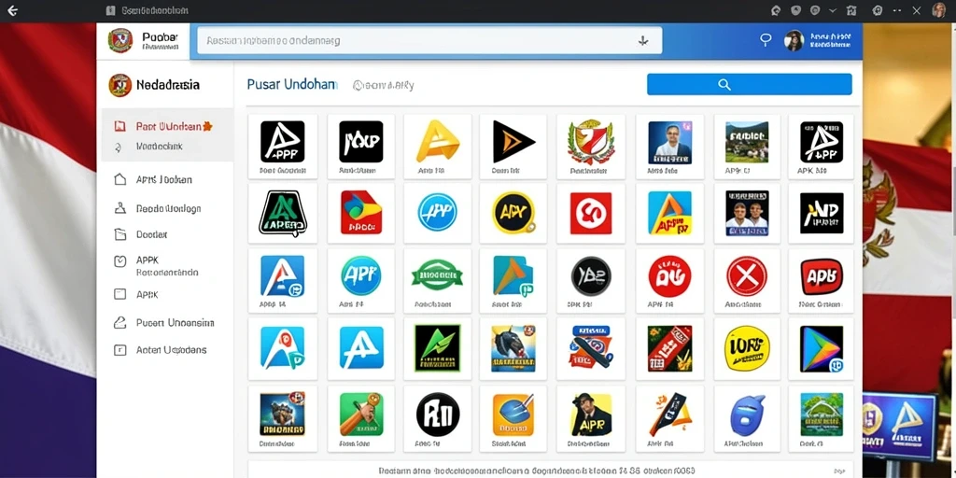Screen dimensions: 956x478
Task: Open the orange shovel app icon
Action: (513, 414)
